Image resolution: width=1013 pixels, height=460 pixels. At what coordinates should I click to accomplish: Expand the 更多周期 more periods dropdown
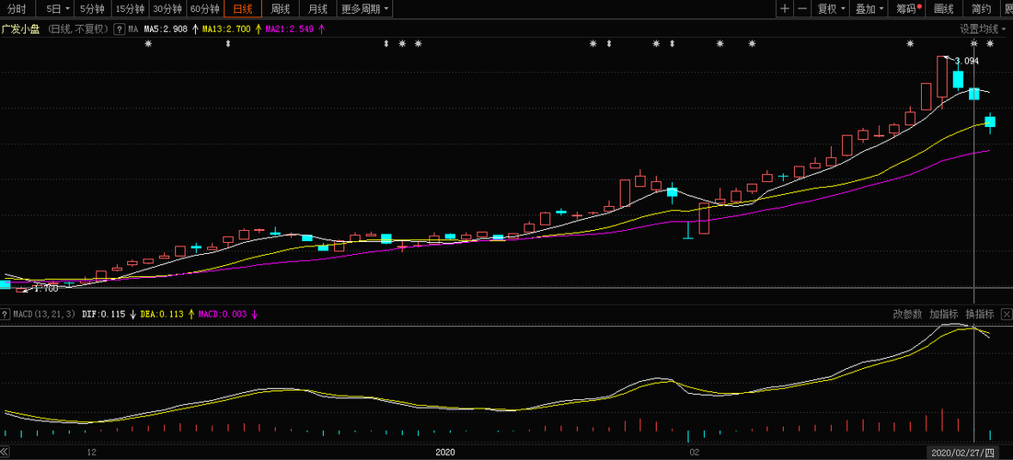365,9
